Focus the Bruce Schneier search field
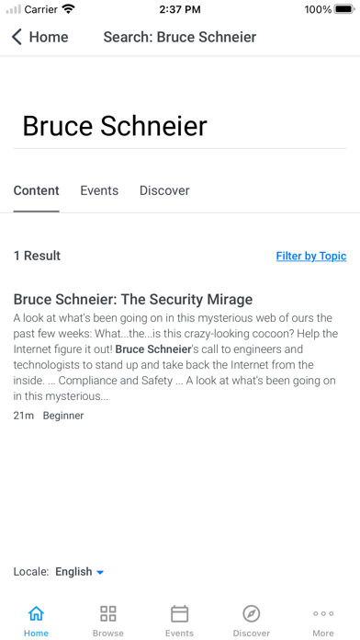The image size is (360, 640). [180, 126]
